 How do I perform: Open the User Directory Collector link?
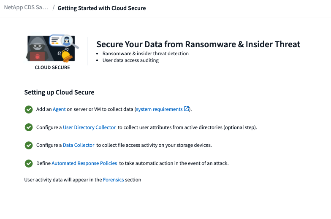point(89,127)
